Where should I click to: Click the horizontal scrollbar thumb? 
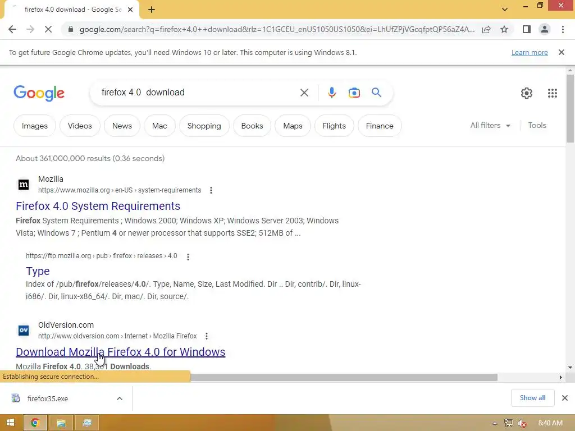click(x=344, y=378)
